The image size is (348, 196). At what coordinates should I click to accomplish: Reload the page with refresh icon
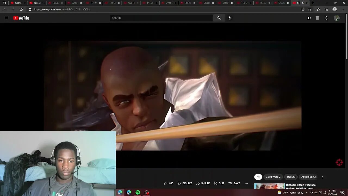(21, 9)
